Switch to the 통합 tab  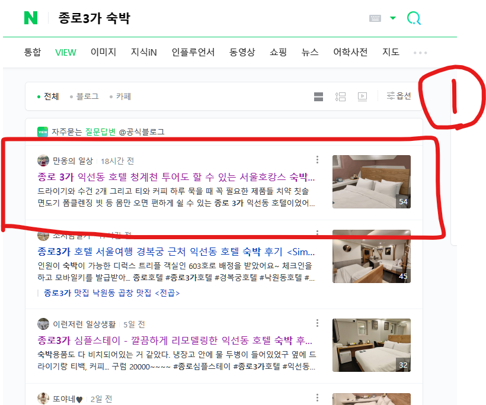pos(33,52)
